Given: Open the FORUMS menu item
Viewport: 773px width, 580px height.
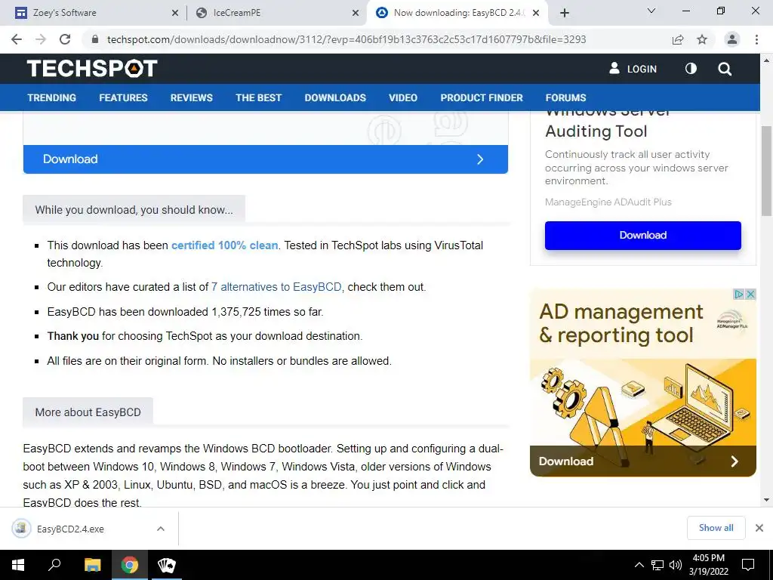Looking at the screenshot, I should tap(565, 97).
